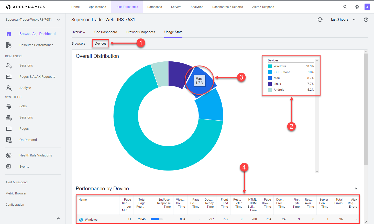This screenshot has height=224, width=374.
Task: Open the search magnifier icon
Action: pyautogui.click(x=345, y=7)
